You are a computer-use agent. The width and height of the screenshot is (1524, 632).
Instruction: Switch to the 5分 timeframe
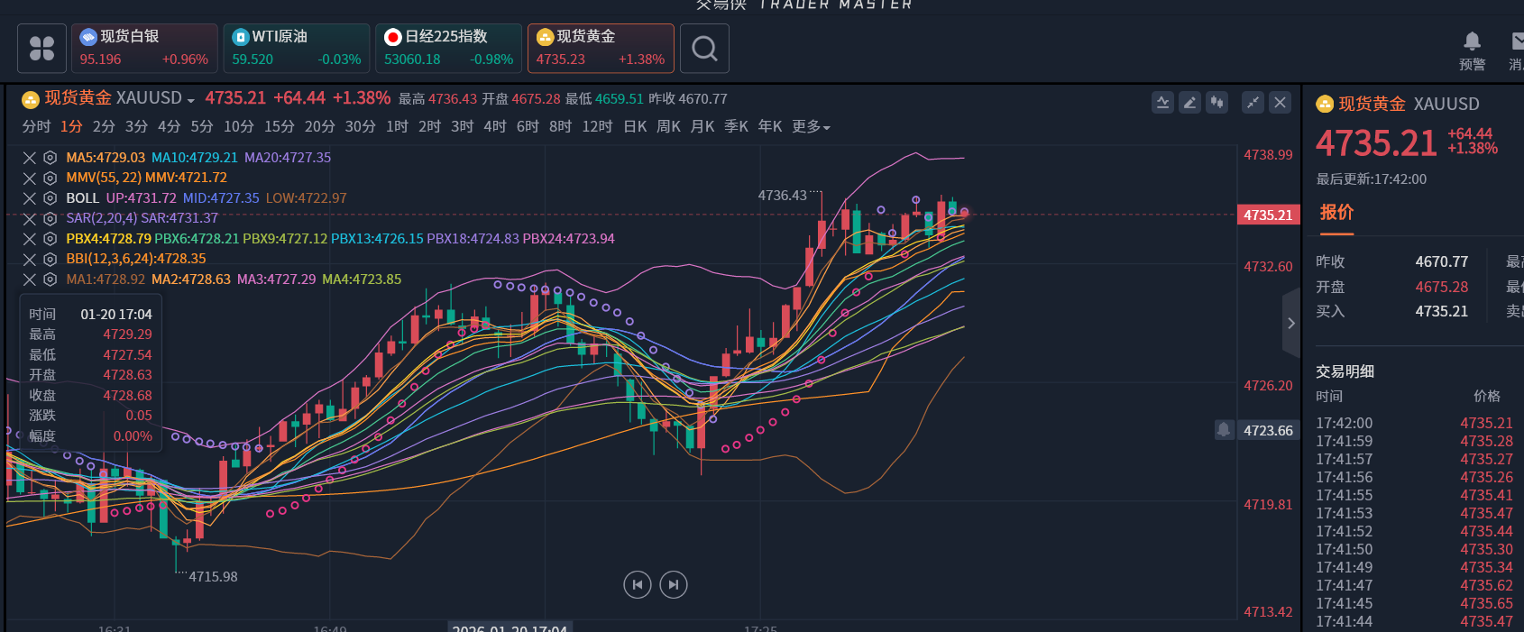click(202, 127)
